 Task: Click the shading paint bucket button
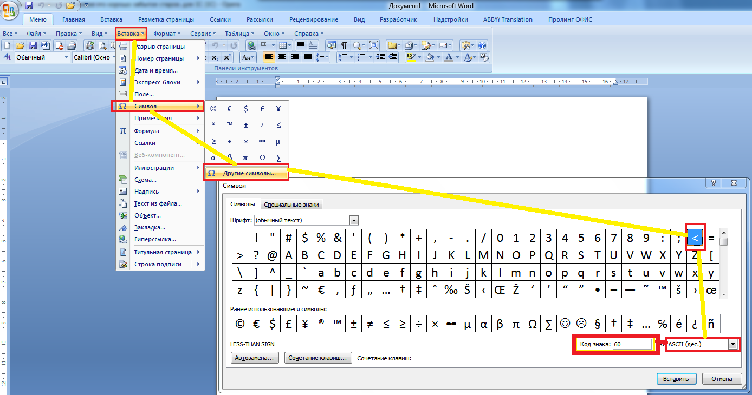[430, 57]
